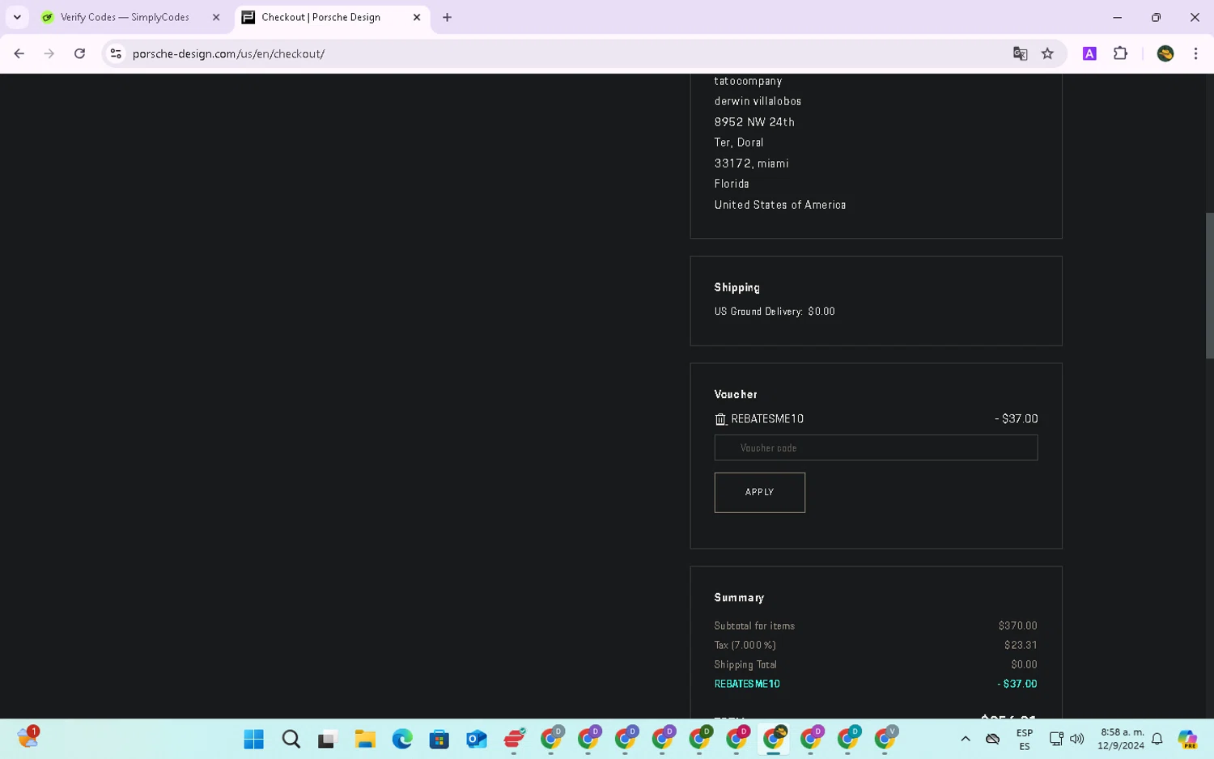The width and height of the screenshot is (1214, 759).
Task: Click the browser forward arrow
Action: (x=49, y=53)
